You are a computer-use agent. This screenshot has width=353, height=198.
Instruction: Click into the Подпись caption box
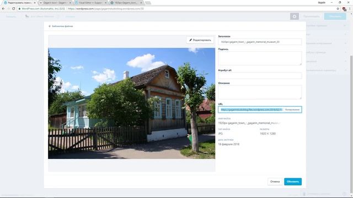click(260, 58)
